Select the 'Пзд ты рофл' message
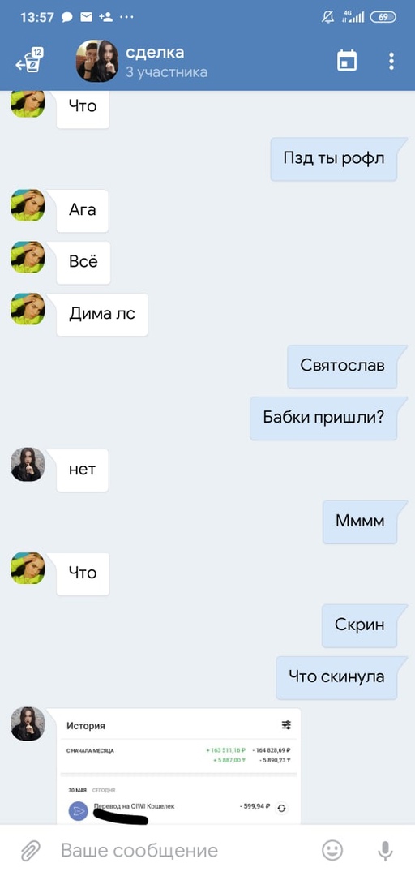The height and width of the screenshot is (876, 415). tap(334, 159)
